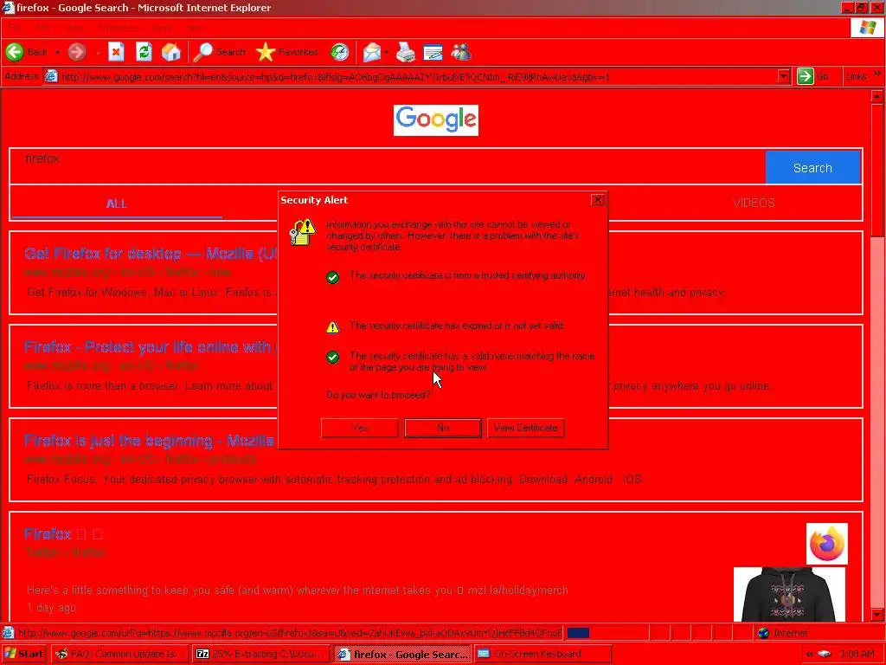886x665 pixels.
Task: Click the firefox - Google Search taskbar button
Action: pyautogui.click(x=402, y=654)
